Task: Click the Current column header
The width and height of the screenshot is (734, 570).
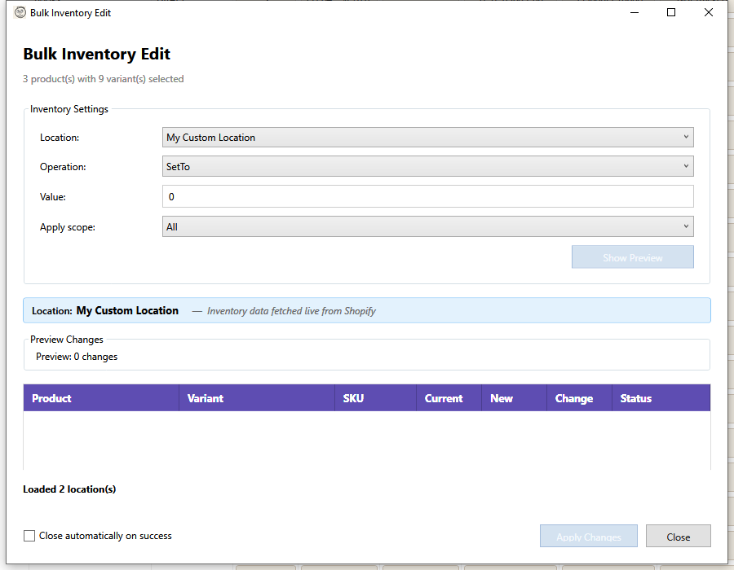Action: click(x=444, y=398)
